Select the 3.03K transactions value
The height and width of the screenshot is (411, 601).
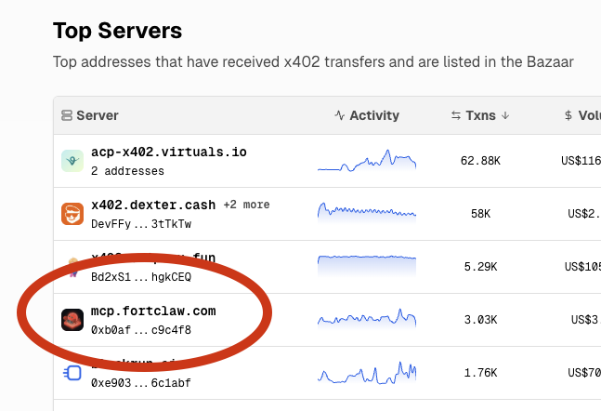tap(480, 319)
